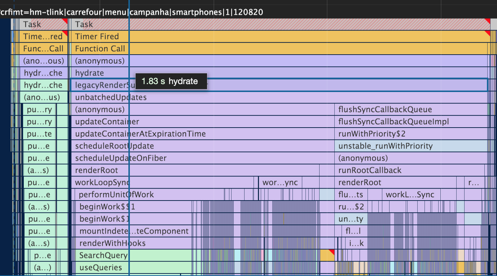Click the green useQueries bar
The height and width of the screenshot is (276, 497).
(x=133, y=268)
